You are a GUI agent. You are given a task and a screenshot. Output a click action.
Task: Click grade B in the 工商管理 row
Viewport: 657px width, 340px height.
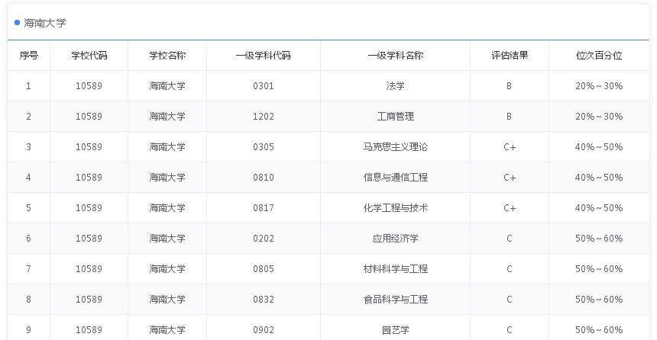[509, 117]
